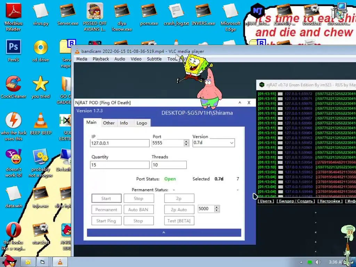Viewport: 356px width, 267px height.
Task: Click the volume speaker tray icon
Action: click(318, 262)
